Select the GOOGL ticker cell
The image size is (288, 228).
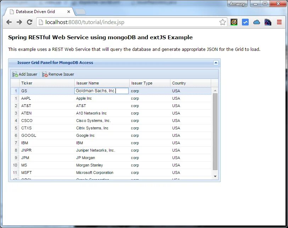[x=47, y=135]
